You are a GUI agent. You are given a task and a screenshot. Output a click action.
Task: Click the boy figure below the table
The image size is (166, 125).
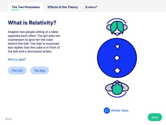pos(117,89)
